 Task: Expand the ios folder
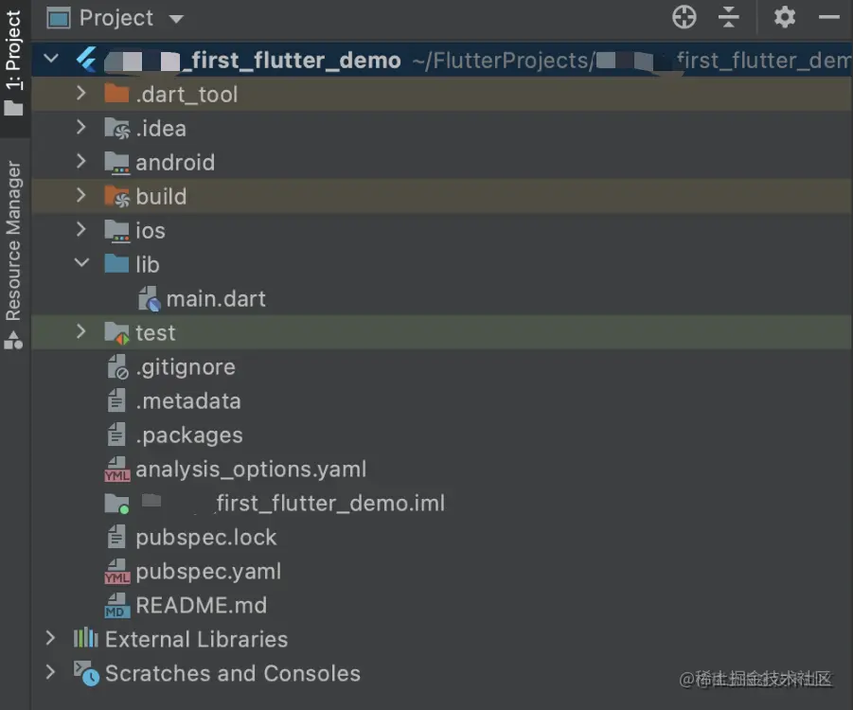[81, 230]
